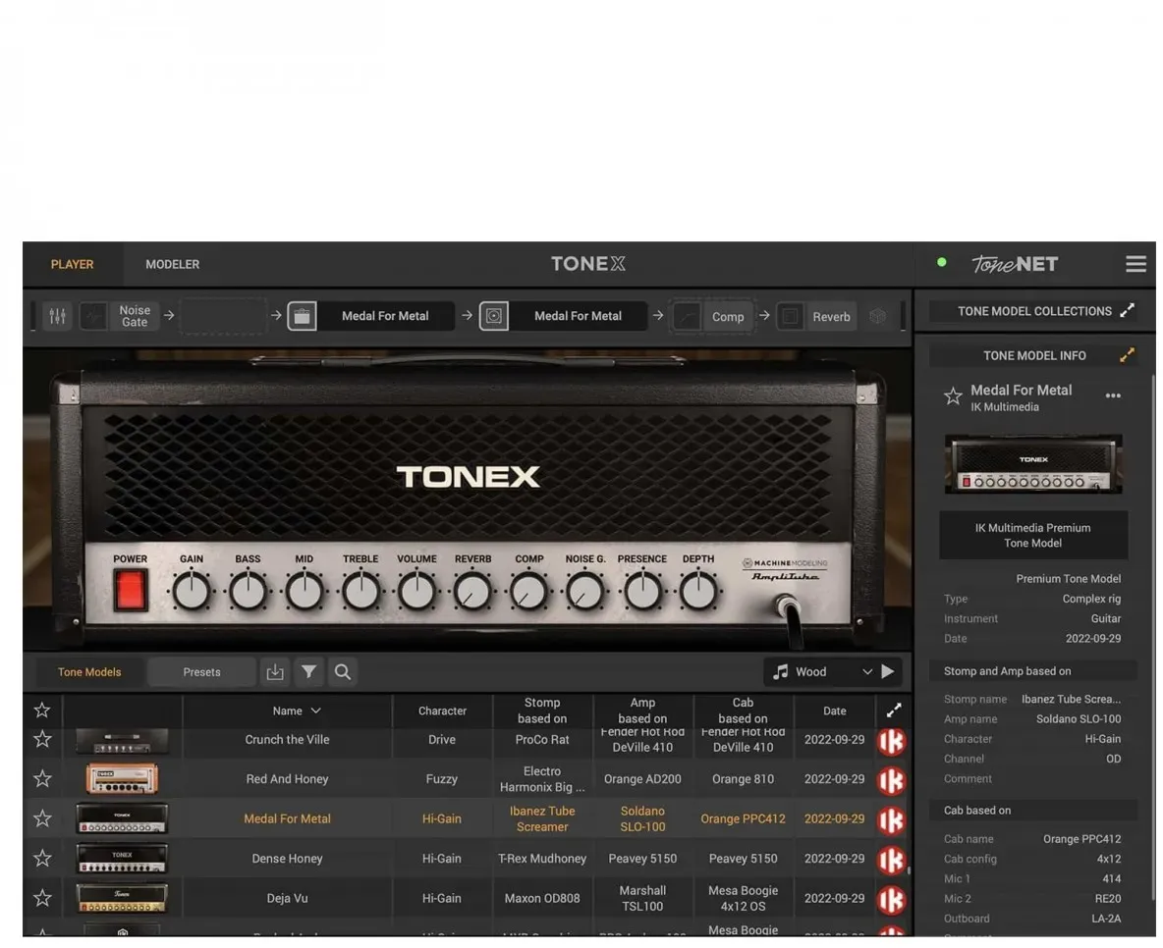Screen dimensions: 1163x948
Task: Toggle favorite star for Dense Honey
Action: 42,859
